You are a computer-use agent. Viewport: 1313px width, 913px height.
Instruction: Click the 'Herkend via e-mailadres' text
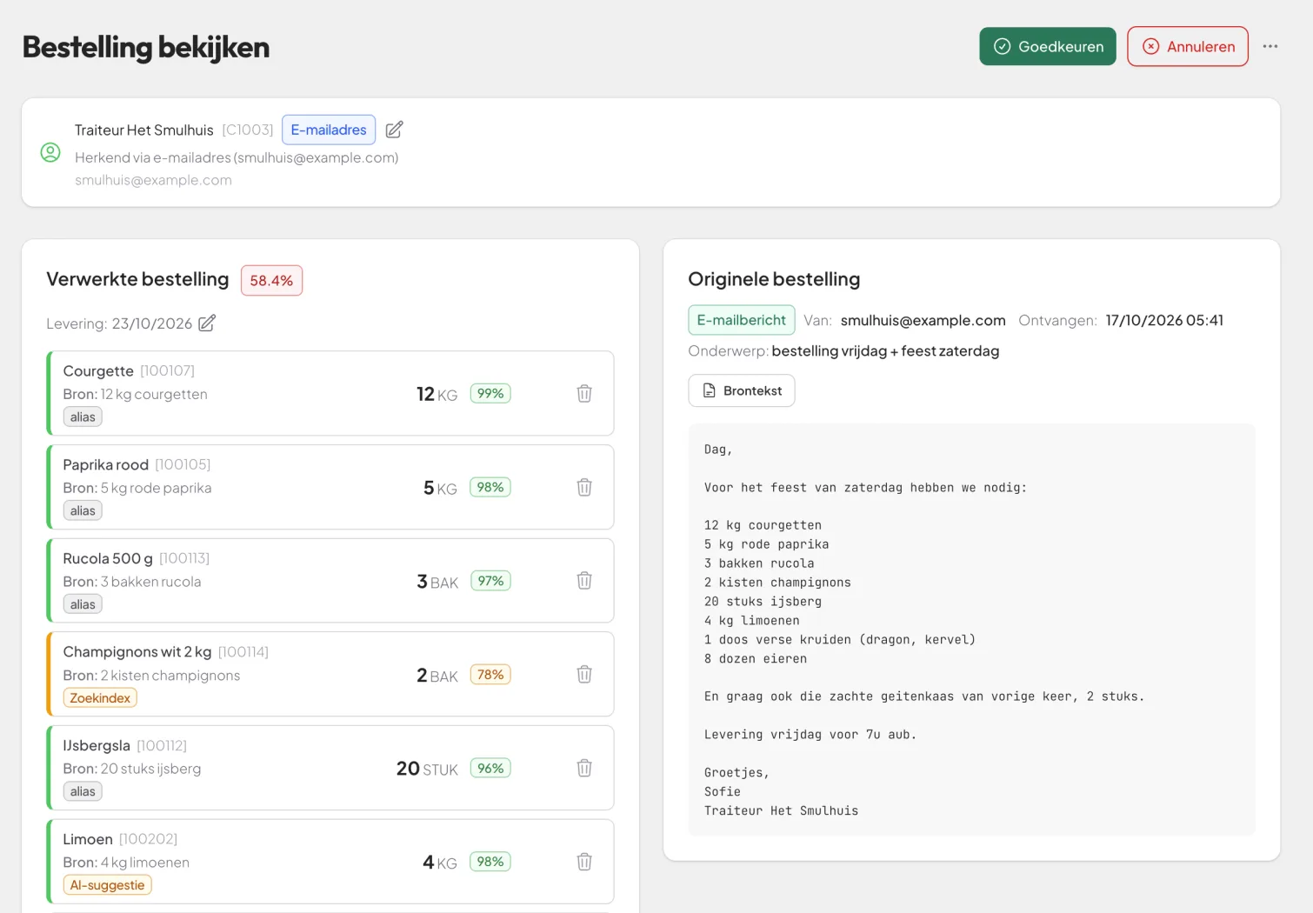point(237,157)
